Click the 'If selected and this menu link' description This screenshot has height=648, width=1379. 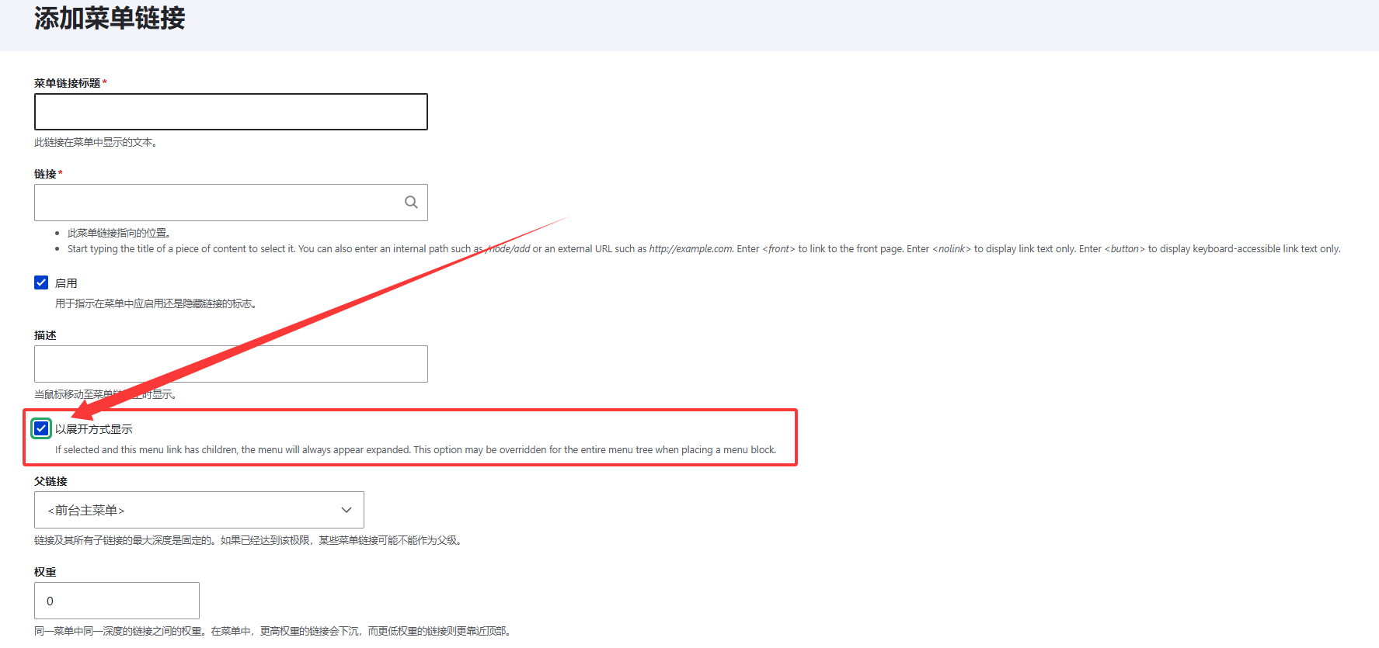415,450
